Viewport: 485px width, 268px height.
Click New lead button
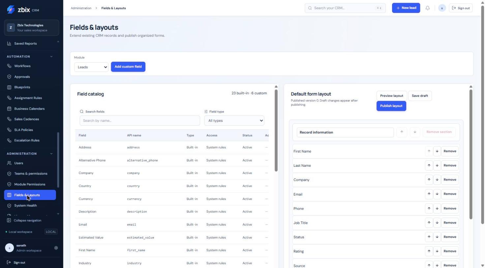pos(406,8)
